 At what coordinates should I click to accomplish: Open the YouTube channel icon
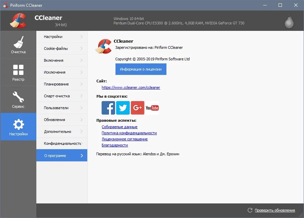coord(152,108)
